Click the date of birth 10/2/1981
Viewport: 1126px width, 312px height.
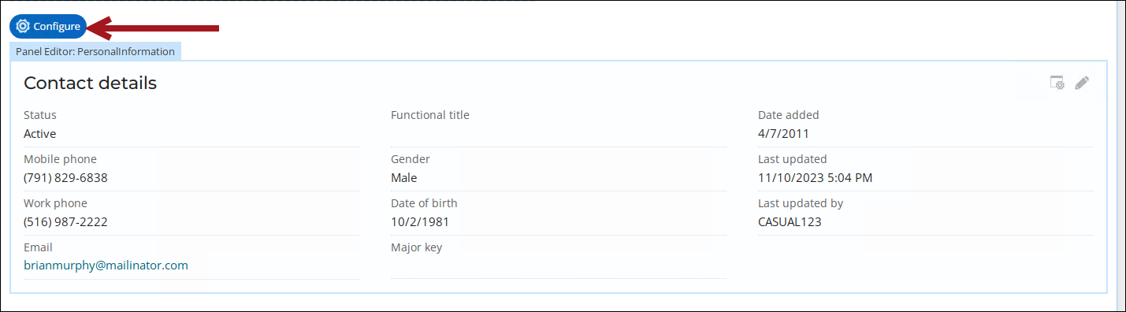click(420, 222)
